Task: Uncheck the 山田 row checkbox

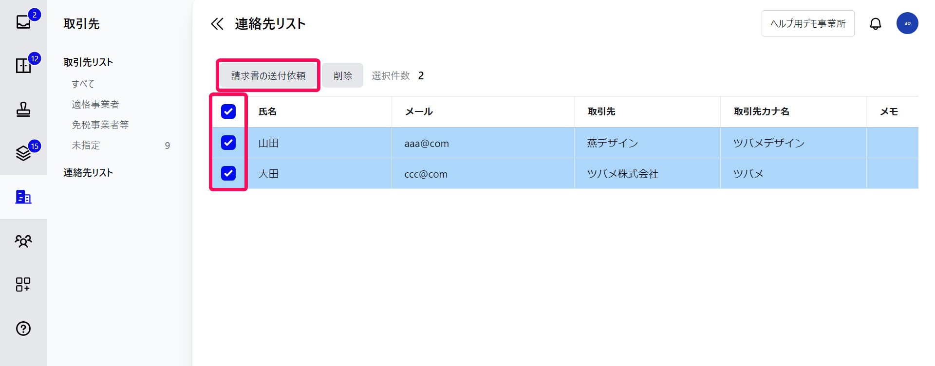Action: tap(228, 143)
